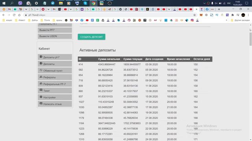Open Реферальные PF-7 menu item

pos(55,84)
